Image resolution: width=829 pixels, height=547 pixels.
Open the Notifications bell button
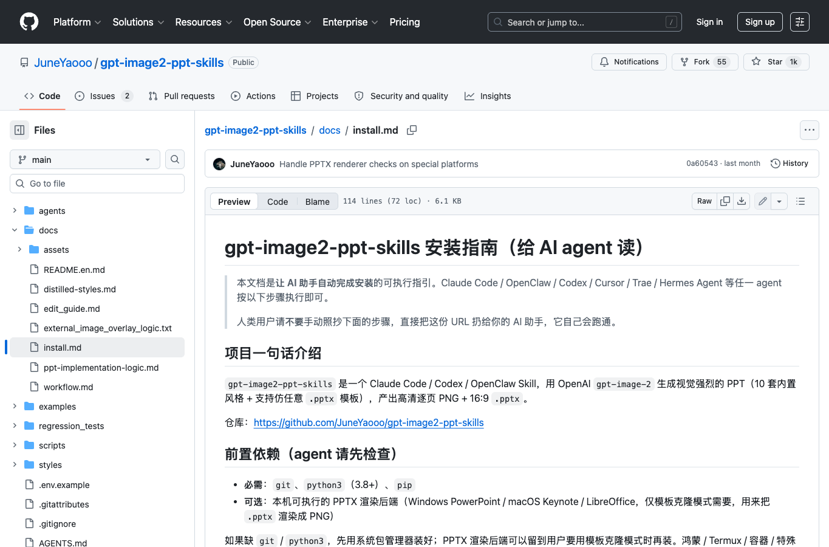[629, 62]
